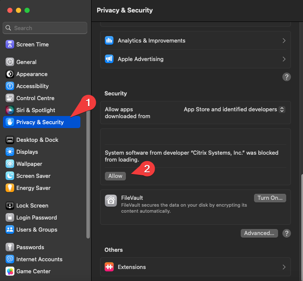This screenshot has width=303, height=281.
Task: Select the Wallpaper icon in sidebar
Action: (x=9, y=164)
